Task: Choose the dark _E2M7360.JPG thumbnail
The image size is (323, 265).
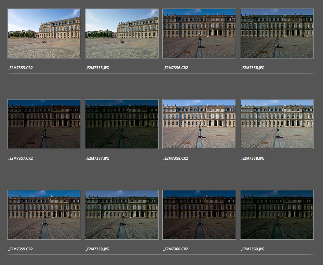Action: (277, 215)
